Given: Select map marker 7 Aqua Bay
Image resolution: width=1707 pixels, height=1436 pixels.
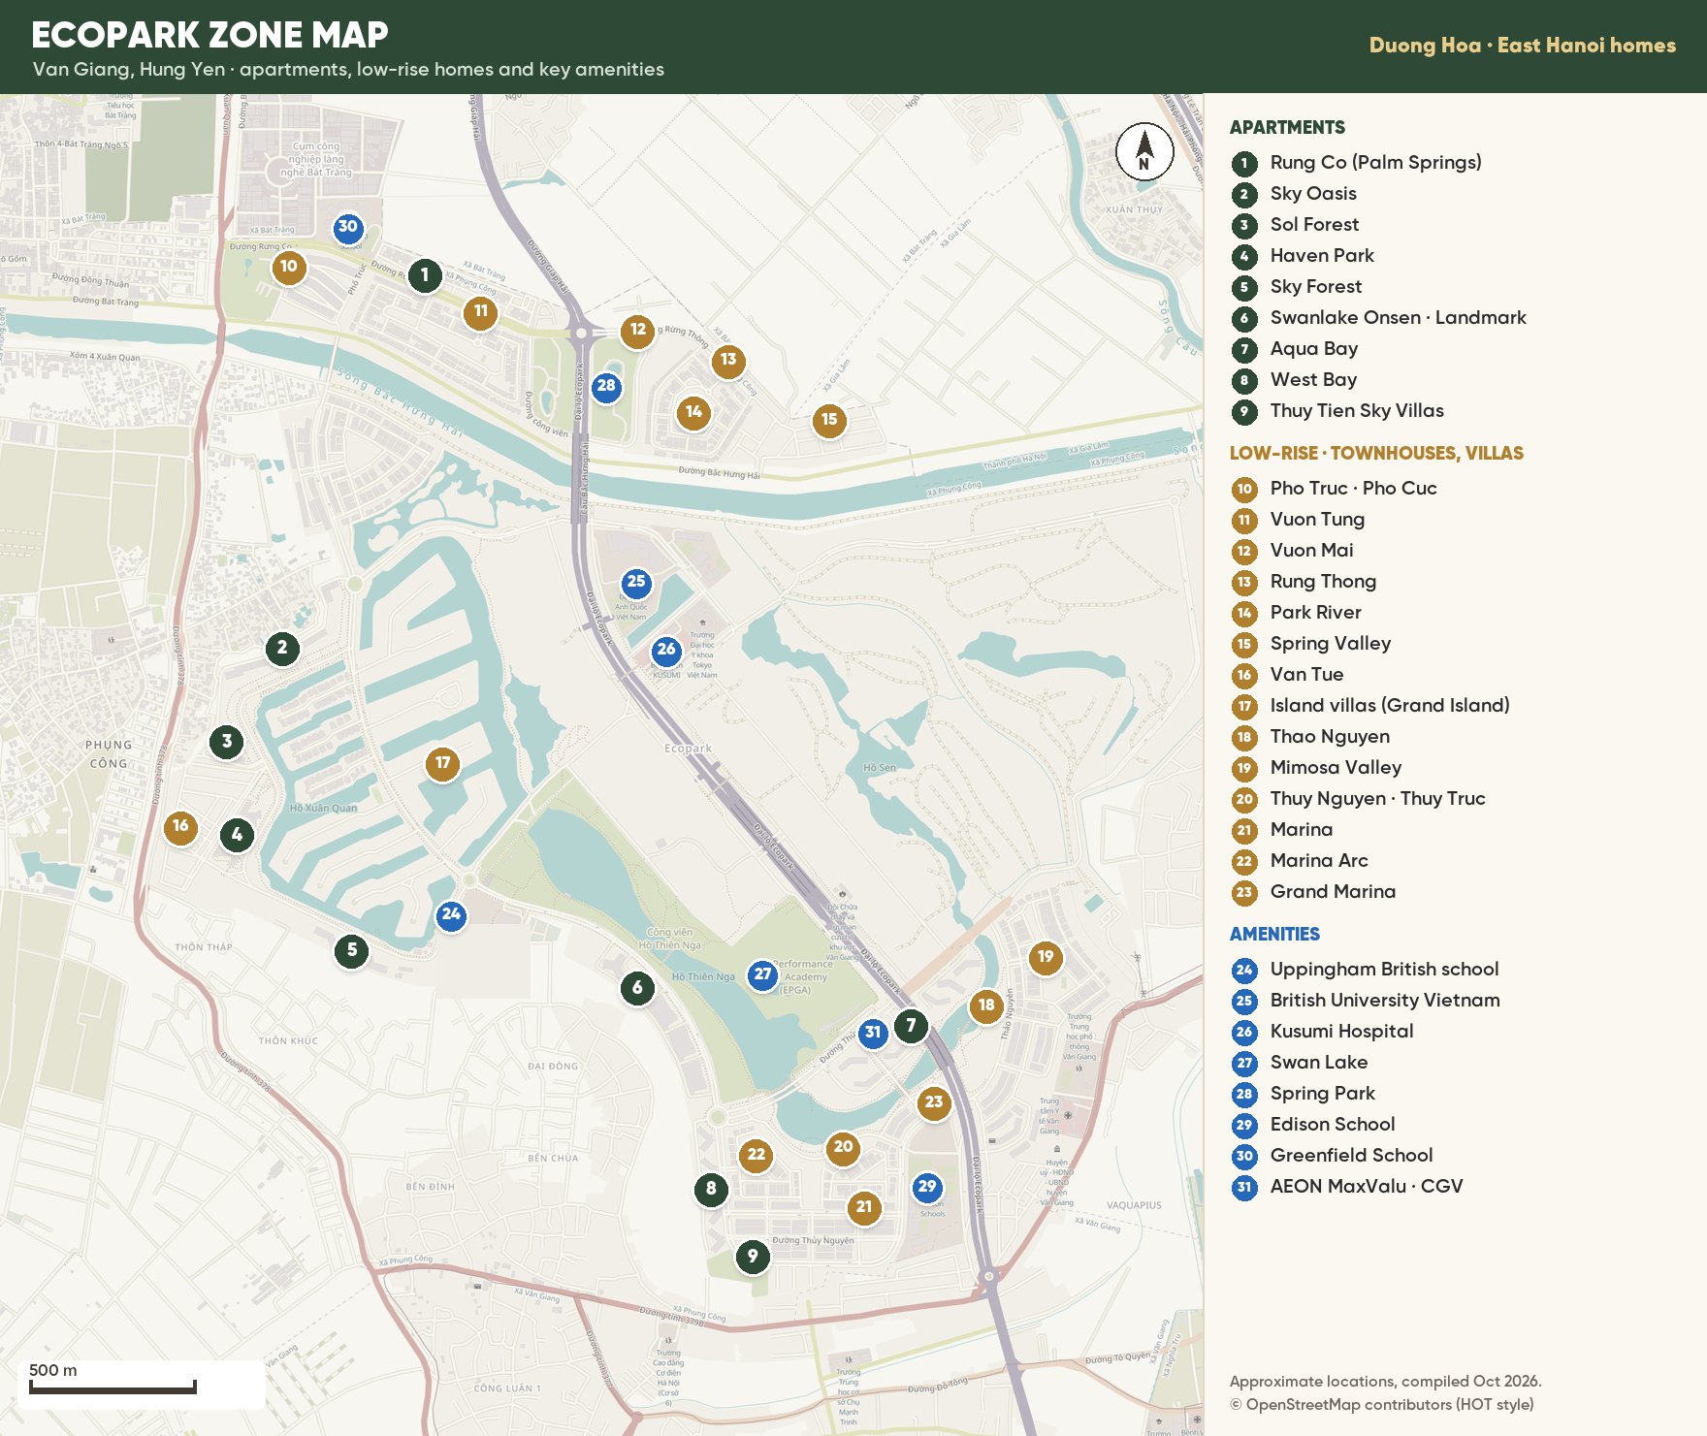Looking at the screenshot, I should coord(911,1025).
